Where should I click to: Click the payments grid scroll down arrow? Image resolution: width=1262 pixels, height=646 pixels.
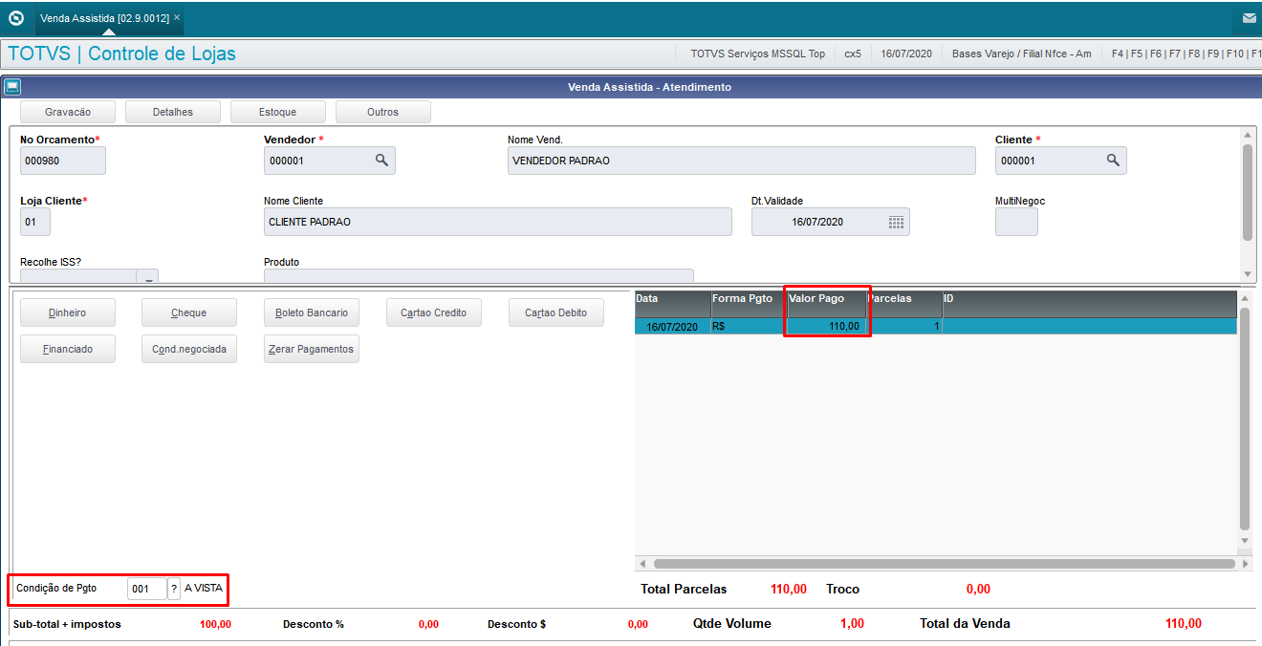coord(1245,542)
